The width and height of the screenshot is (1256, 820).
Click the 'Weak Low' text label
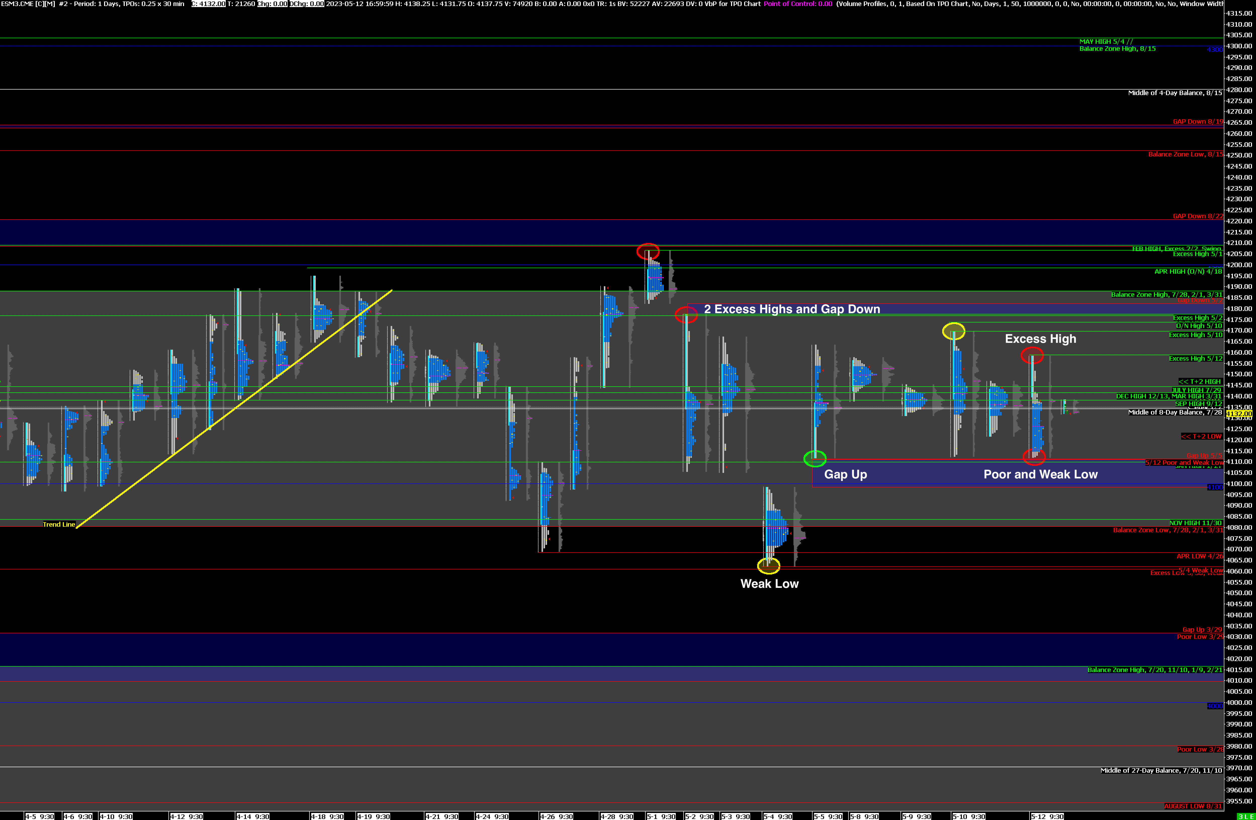pos(770,584)
